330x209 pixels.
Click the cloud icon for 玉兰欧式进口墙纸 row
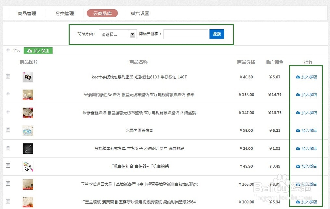(x=298, y=184)
